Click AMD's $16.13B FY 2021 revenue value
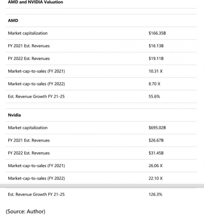 pyautogui.click(x=156, y=46)
